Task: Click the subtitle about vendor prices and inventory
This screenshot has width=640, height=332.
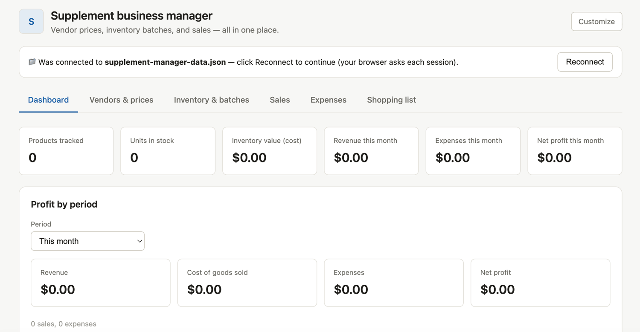Action: pyautogui.click(x=165, y=30)
